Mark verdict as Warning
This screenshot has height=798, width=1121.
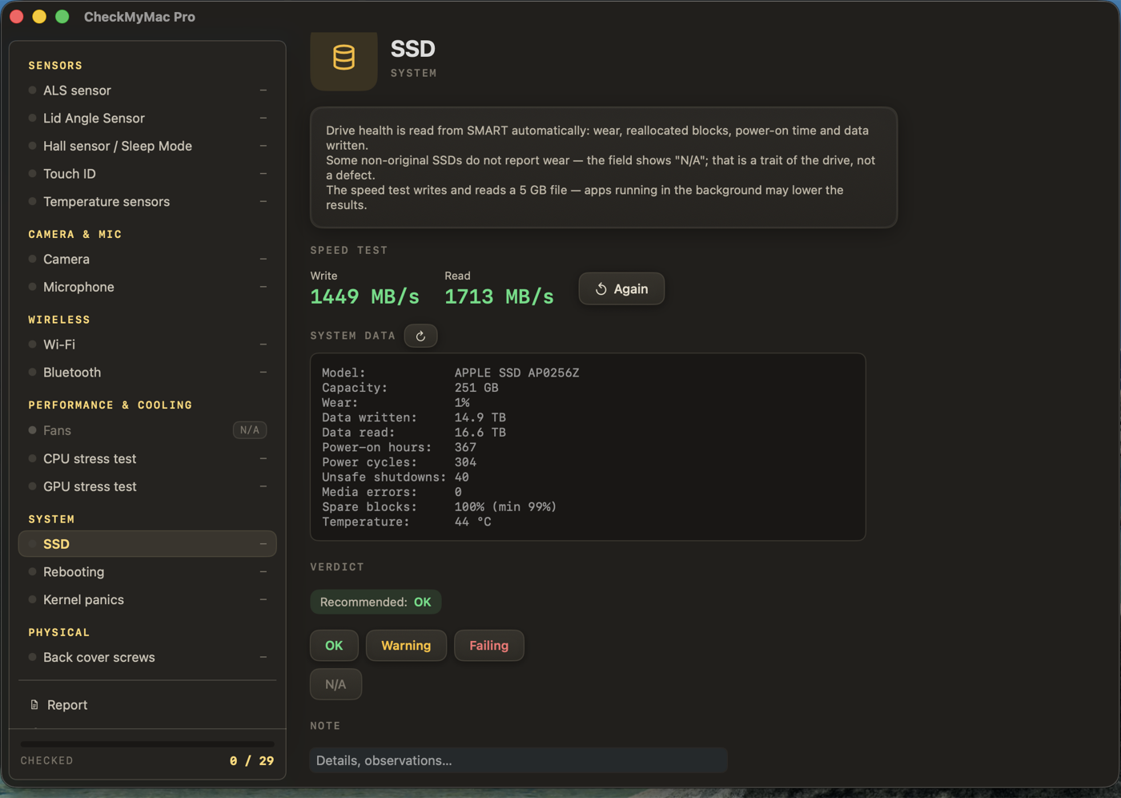[x=406, y=646]
